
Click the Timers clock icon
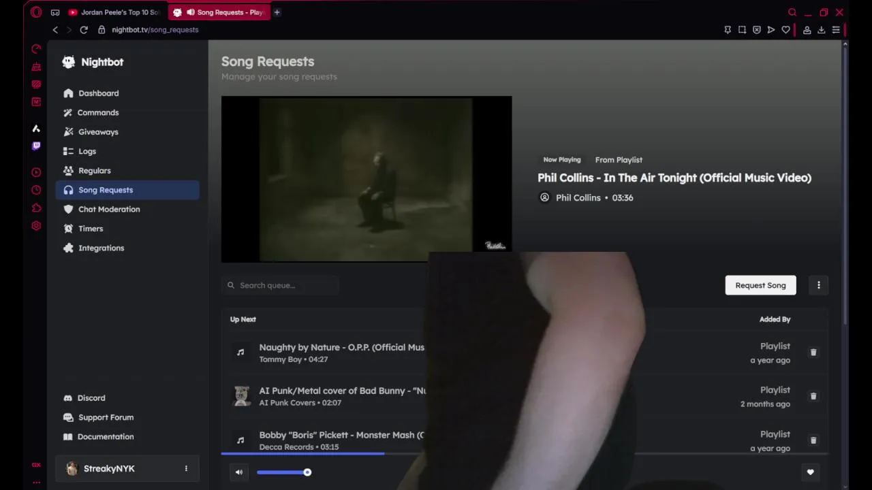click(x=68, y=229)
